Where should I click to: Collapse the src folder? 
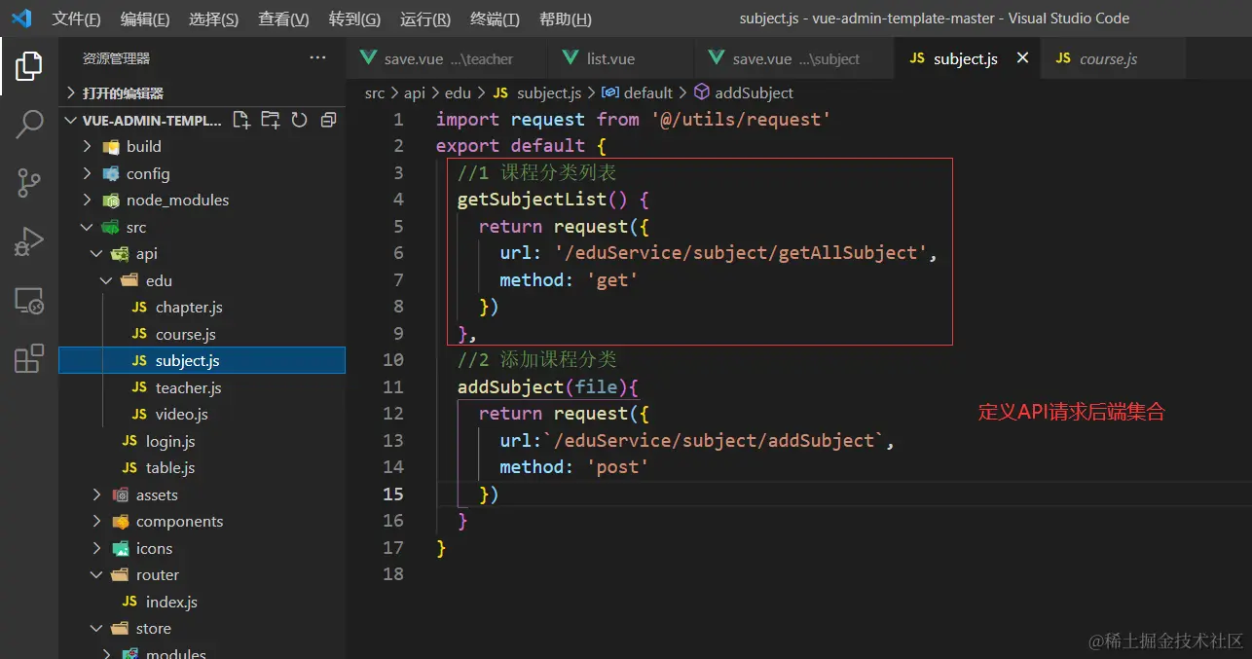pyautogui.click(x=88, y=227)
